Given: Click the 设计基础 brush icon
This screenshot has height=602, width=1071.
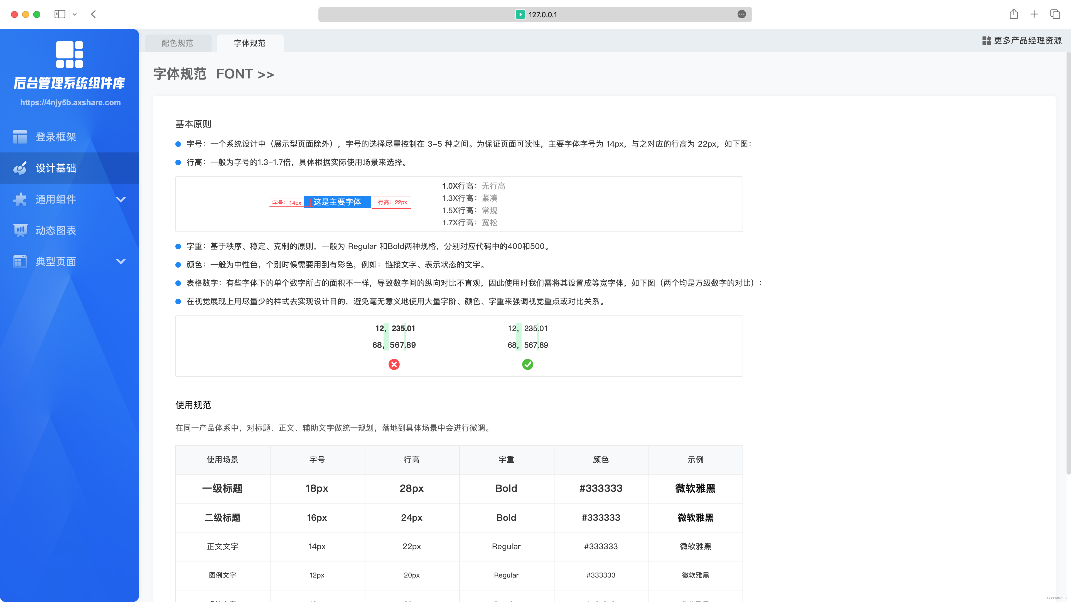Looking at the screenshot, I should click(19, 168).
